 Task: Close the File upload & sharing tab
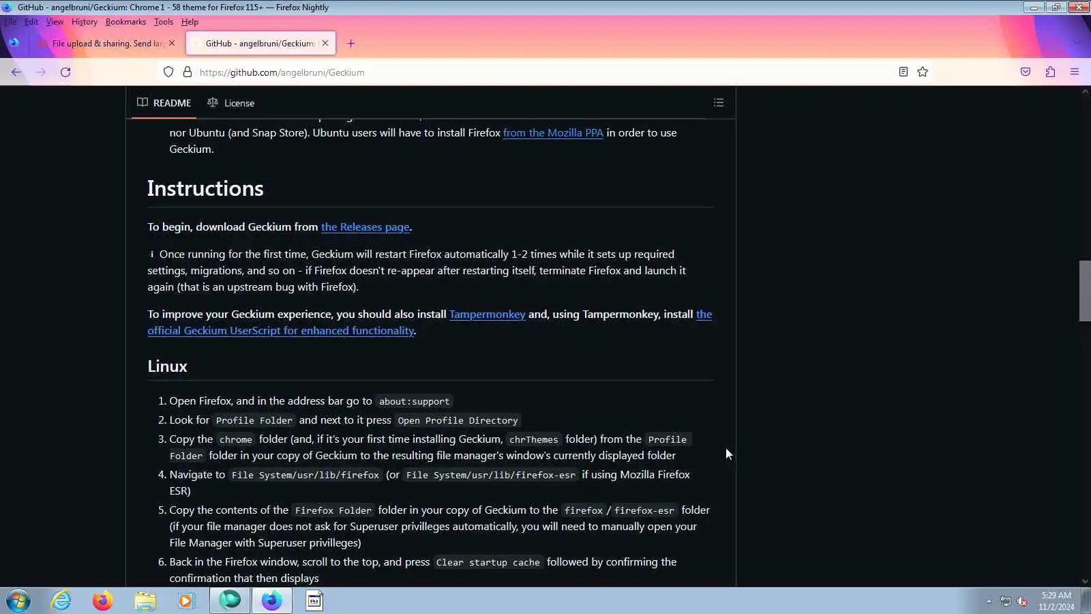click(x=172, y=43)
